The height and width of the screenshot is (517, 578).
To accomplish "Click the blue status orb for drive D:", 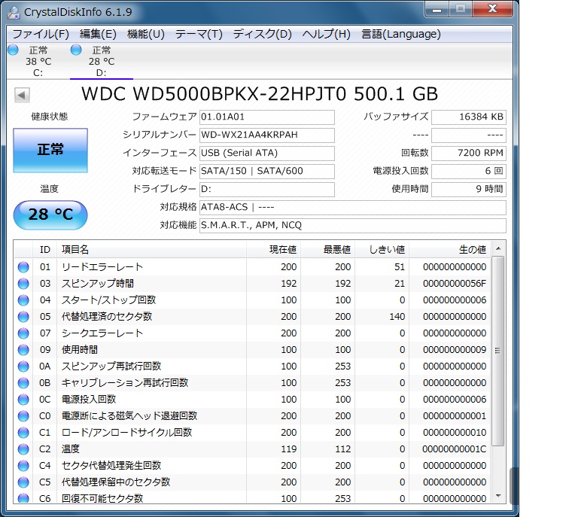I will 76,50.
